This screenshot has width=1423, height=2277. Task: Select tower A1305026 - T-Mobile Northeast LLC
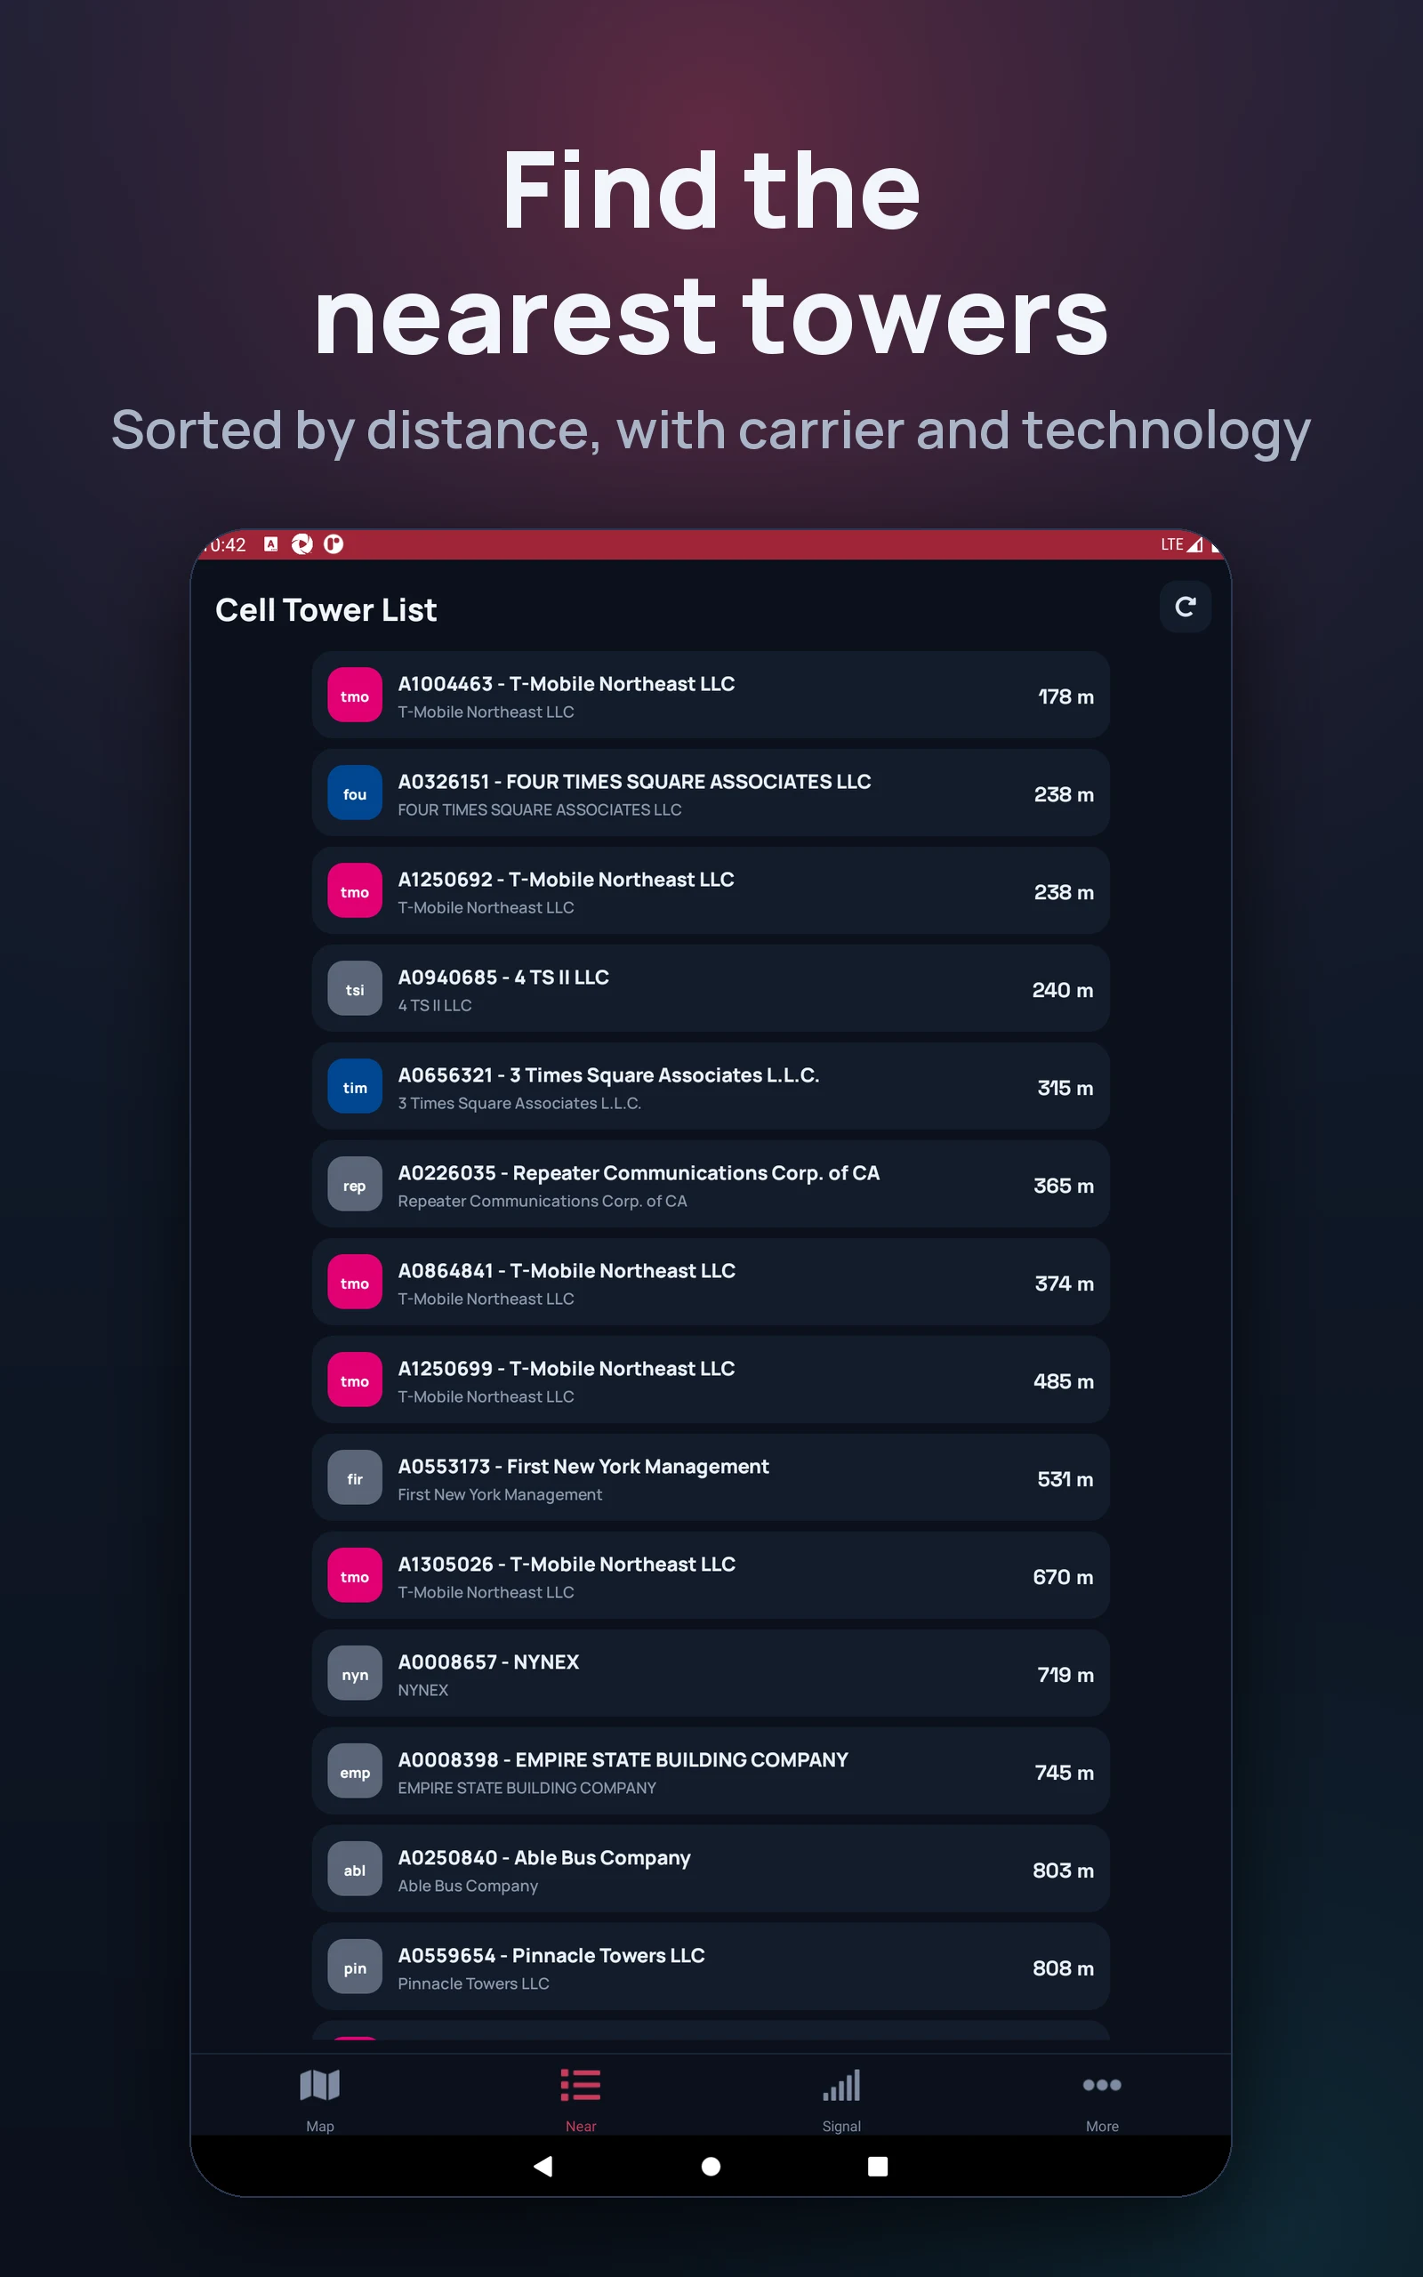pyautogui.click(x=711, y=1576)
